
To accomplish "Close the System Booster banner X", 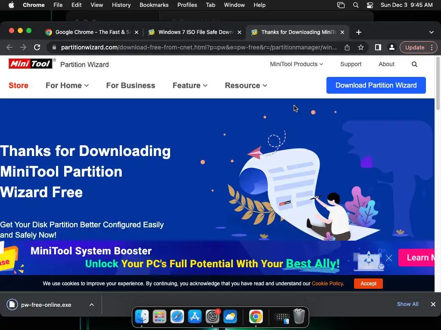I will [x=389, y=258].
